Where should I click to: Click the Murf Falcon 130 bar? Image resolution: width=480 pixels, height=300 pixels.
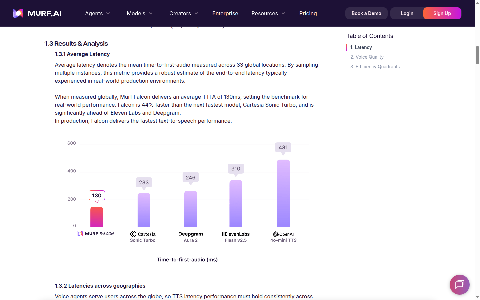tap(97, 217)
